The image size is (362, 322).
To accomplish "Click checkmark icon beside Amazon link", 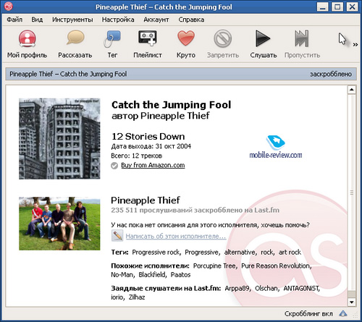I will (x=114, y=166).
